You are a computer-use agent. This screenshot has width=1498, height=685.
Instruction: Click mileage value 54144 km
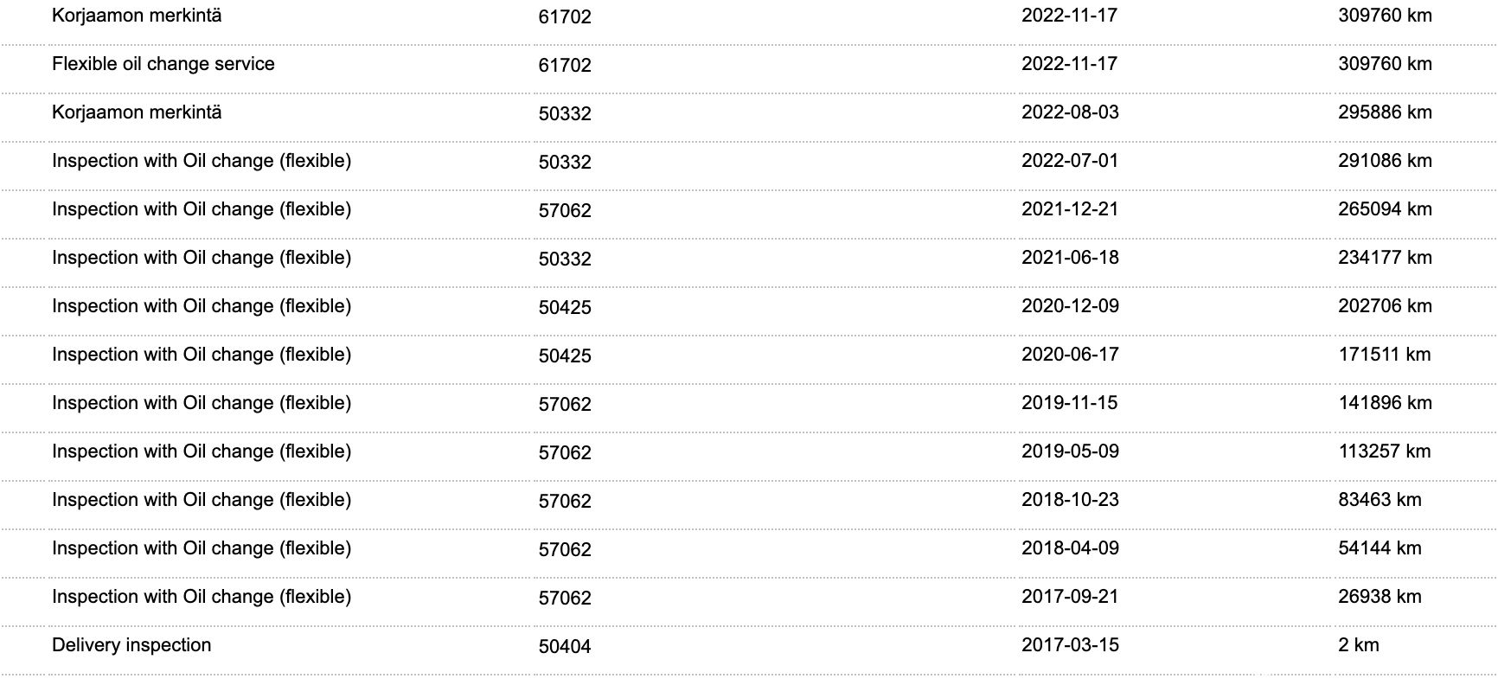point(1380,548)
